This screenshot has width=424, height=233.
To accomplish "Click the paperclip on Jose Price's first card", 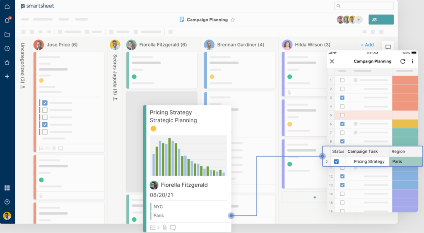I will (54, 148).
